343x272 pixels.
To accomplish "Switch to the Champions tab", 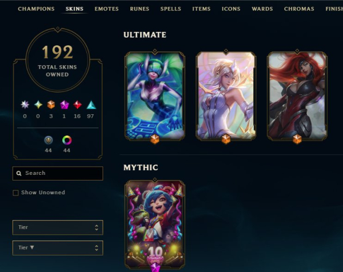I will point(37,9).
